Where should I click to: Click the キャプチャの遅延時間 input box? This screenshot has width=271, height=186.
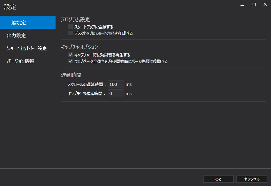(116, 93)
